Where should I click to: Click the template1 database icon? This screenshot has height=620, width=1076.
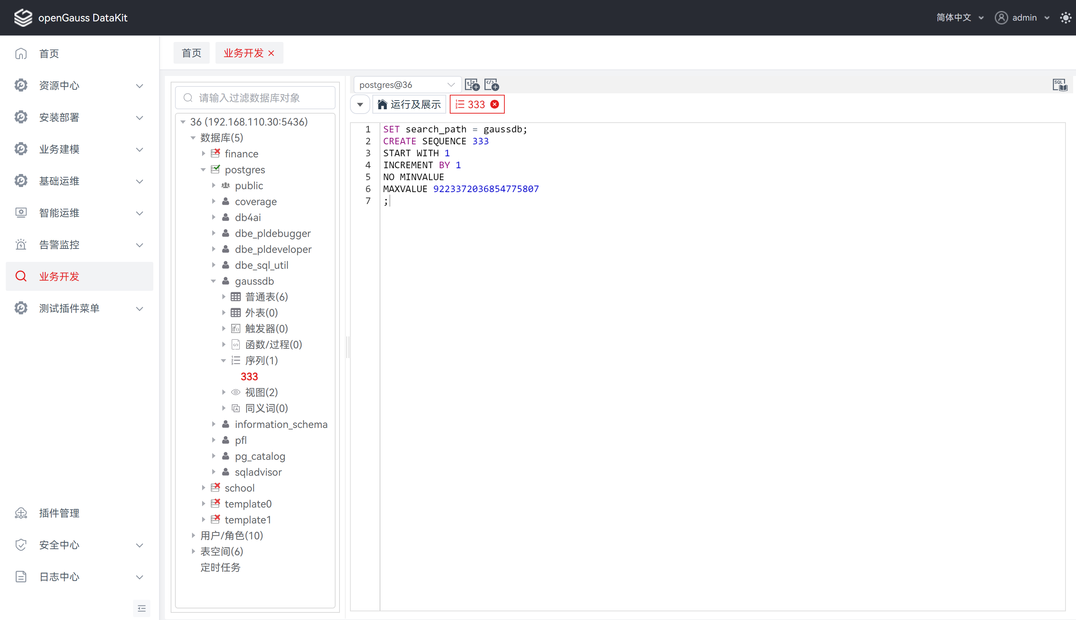[x=216, y=519]
